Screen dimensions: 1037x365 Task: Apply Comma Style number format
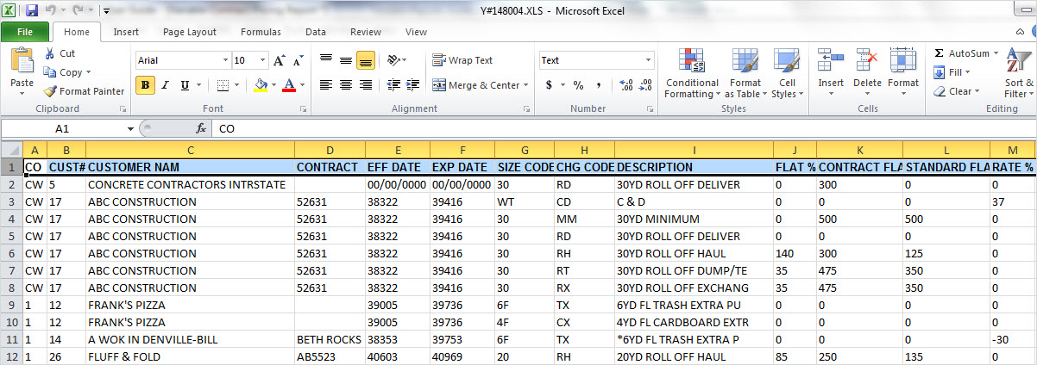pyautogui.click(x=597, y=85)
